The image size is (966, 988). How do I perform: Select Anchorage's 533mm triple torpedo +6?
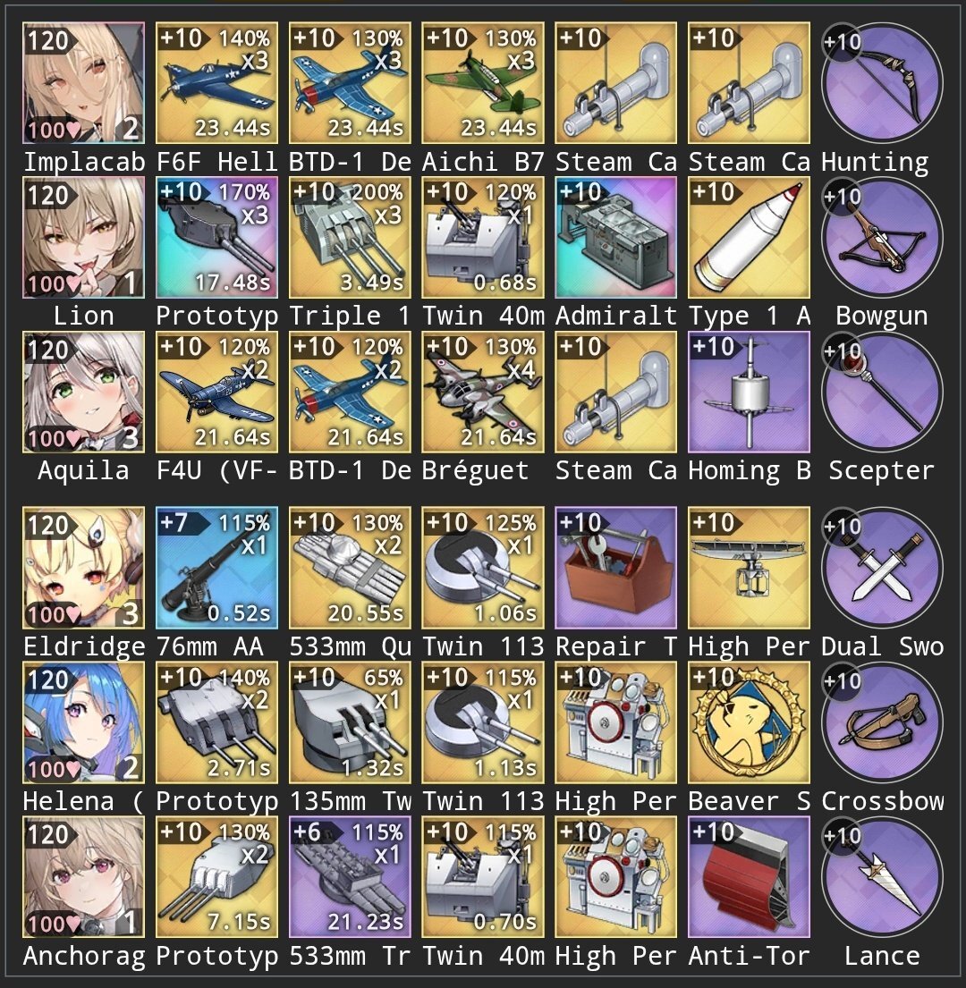pos(350,876)
